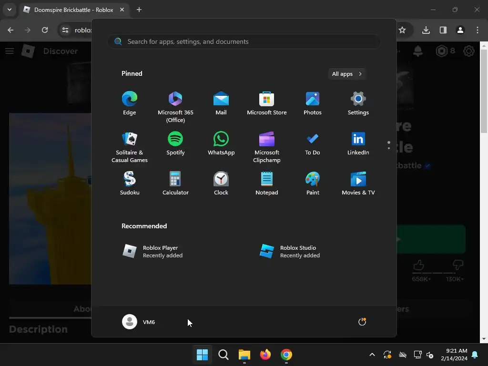Launch Spotify
Screen dimensions: 488x366
(x=175, y=143)
